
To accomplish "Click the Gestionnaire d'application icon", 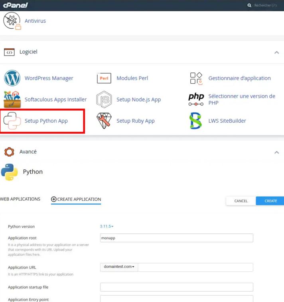I will coord(196,78).
